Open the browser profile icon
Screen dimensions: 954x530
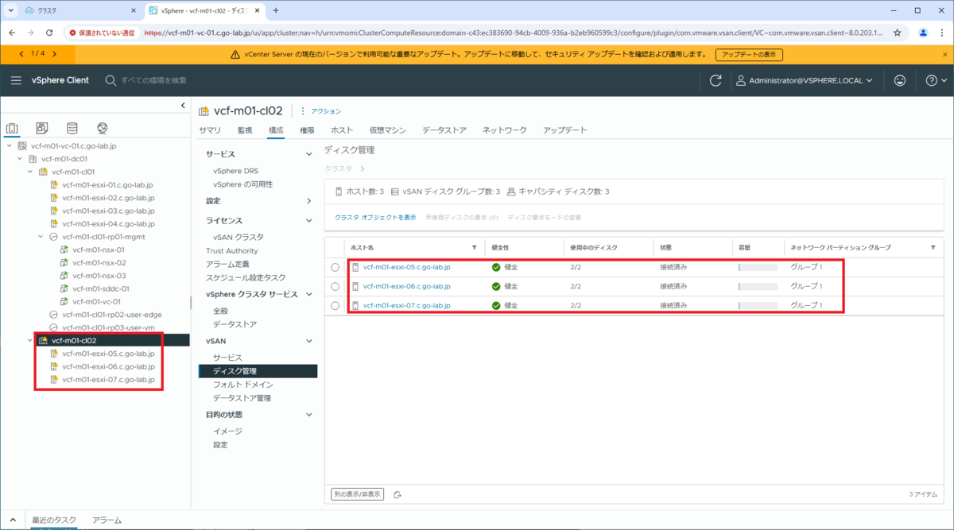click(x=923, y=33)
